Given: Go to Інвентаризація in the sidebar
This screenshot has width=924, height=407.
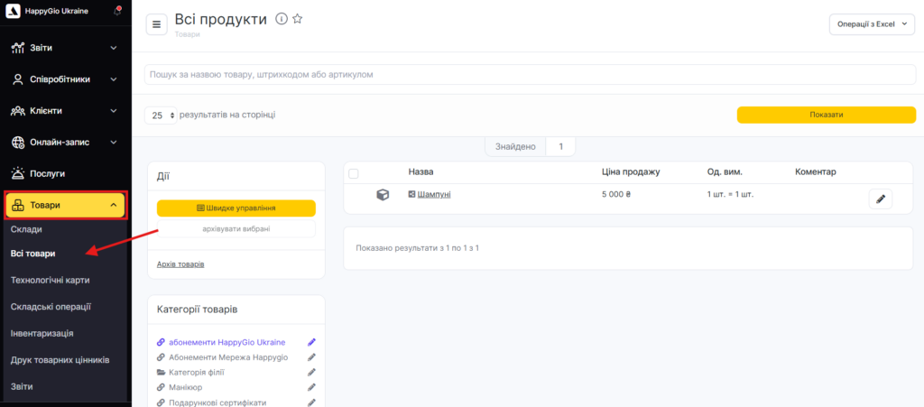Looking at the screenshot, I should [42, 333].
